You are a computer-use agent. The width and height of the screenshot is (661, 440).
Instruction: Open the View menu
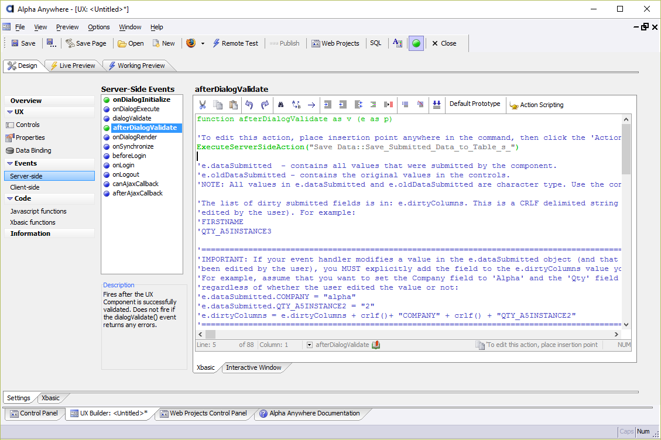pyautogui.click(x=40, y=27)
